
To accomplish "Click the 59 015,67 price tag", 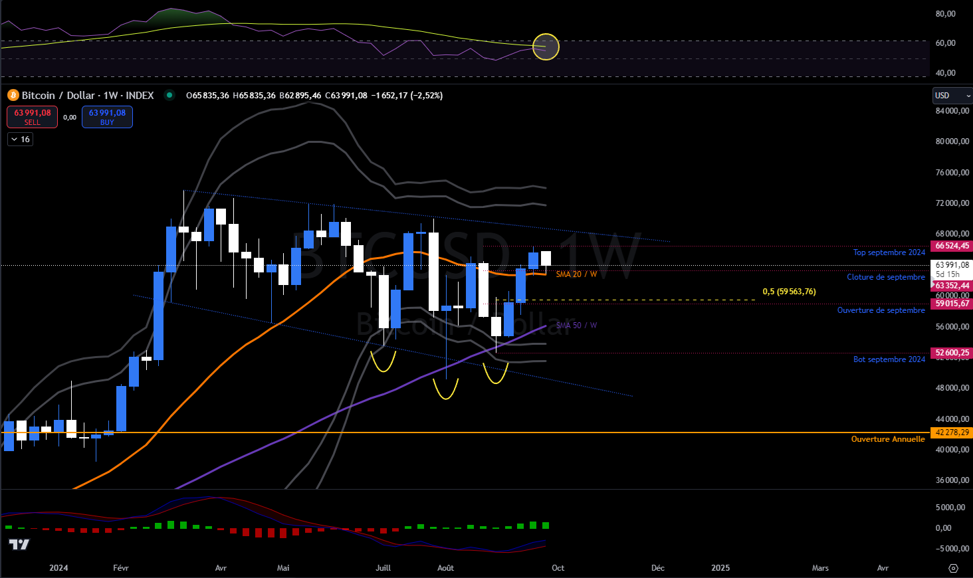I will pyautogui.click(x=952, y=304).
